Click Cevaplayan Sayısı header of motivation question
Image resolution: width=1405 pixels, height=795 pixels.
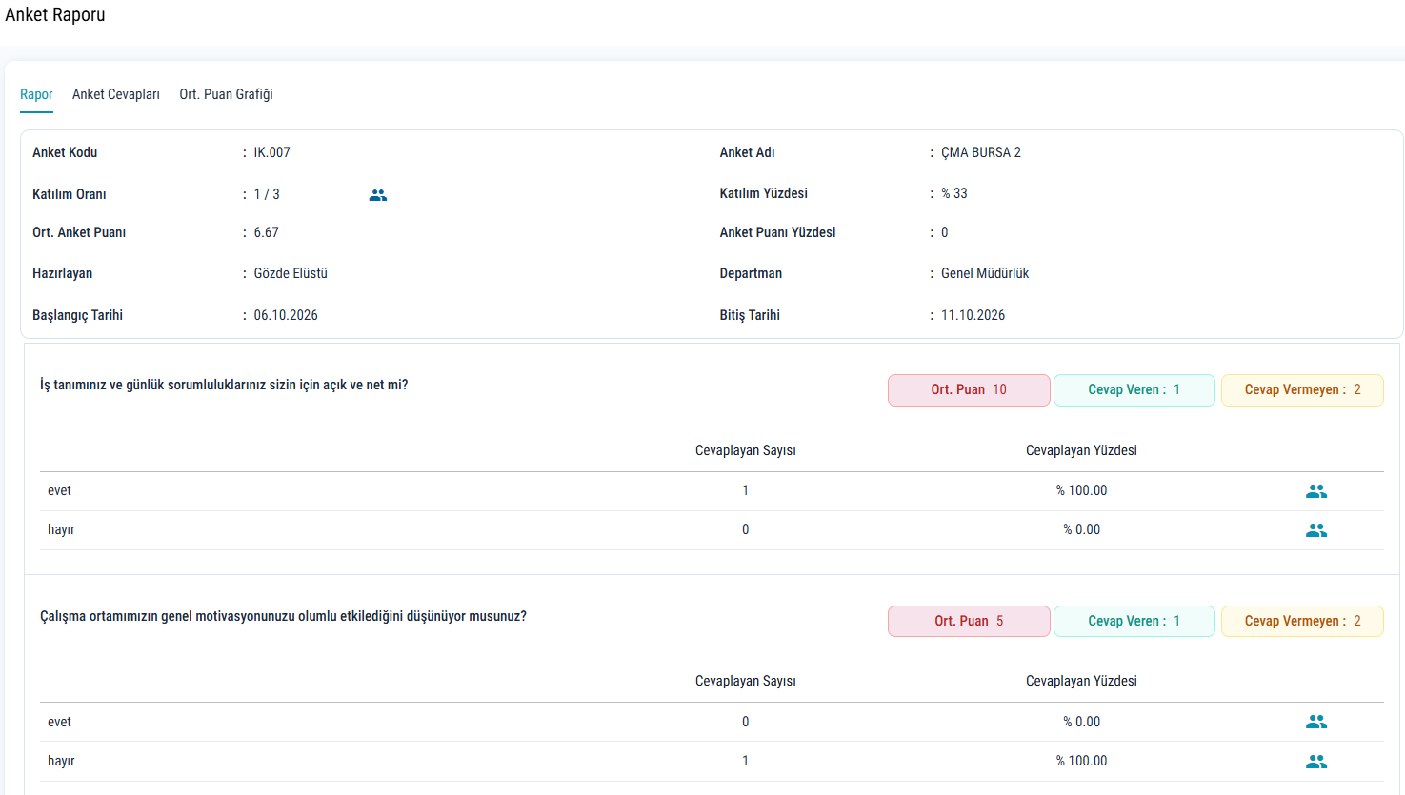pos(746,681)
